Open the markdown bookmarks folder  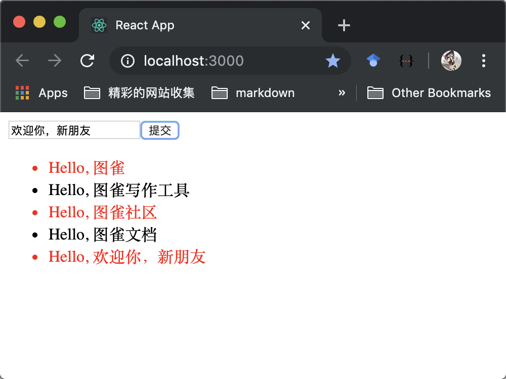252,93
